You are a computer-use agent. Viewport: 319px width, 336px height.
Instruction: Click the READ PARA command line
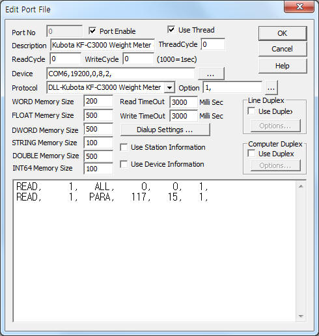click(x=112, y=197)
